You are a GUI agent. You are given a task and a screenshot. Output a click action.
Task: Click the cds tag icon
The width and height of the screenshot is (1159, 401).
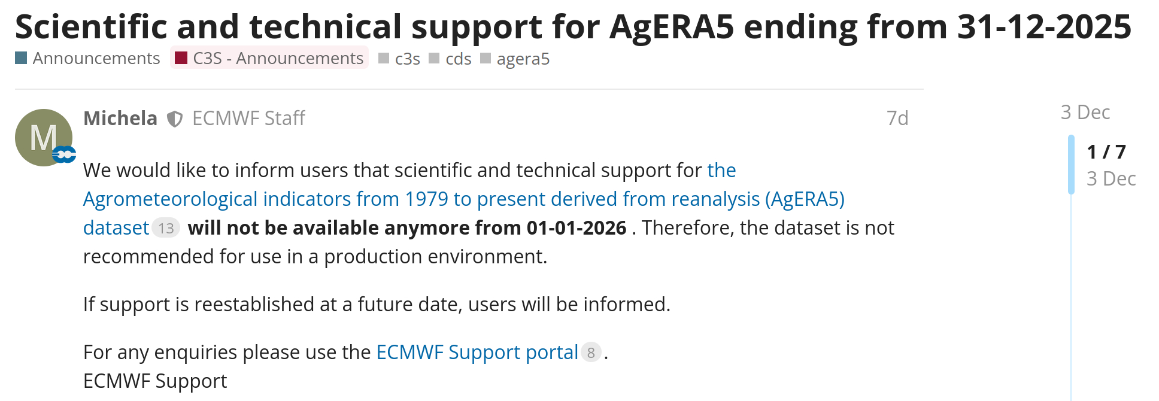point(435,59)
